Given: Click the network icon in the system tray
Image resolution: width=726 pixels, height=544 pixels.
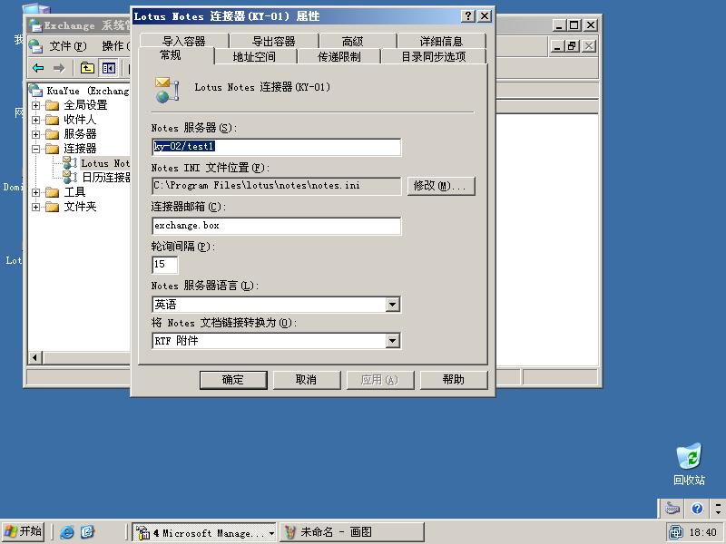Looking at the screenshot, I should (676, 532).
